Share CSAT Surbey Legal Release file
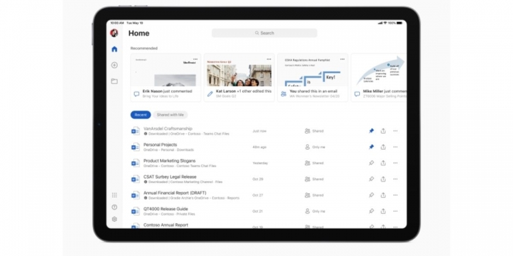513x256 pixels. click(x=383, y=179)
